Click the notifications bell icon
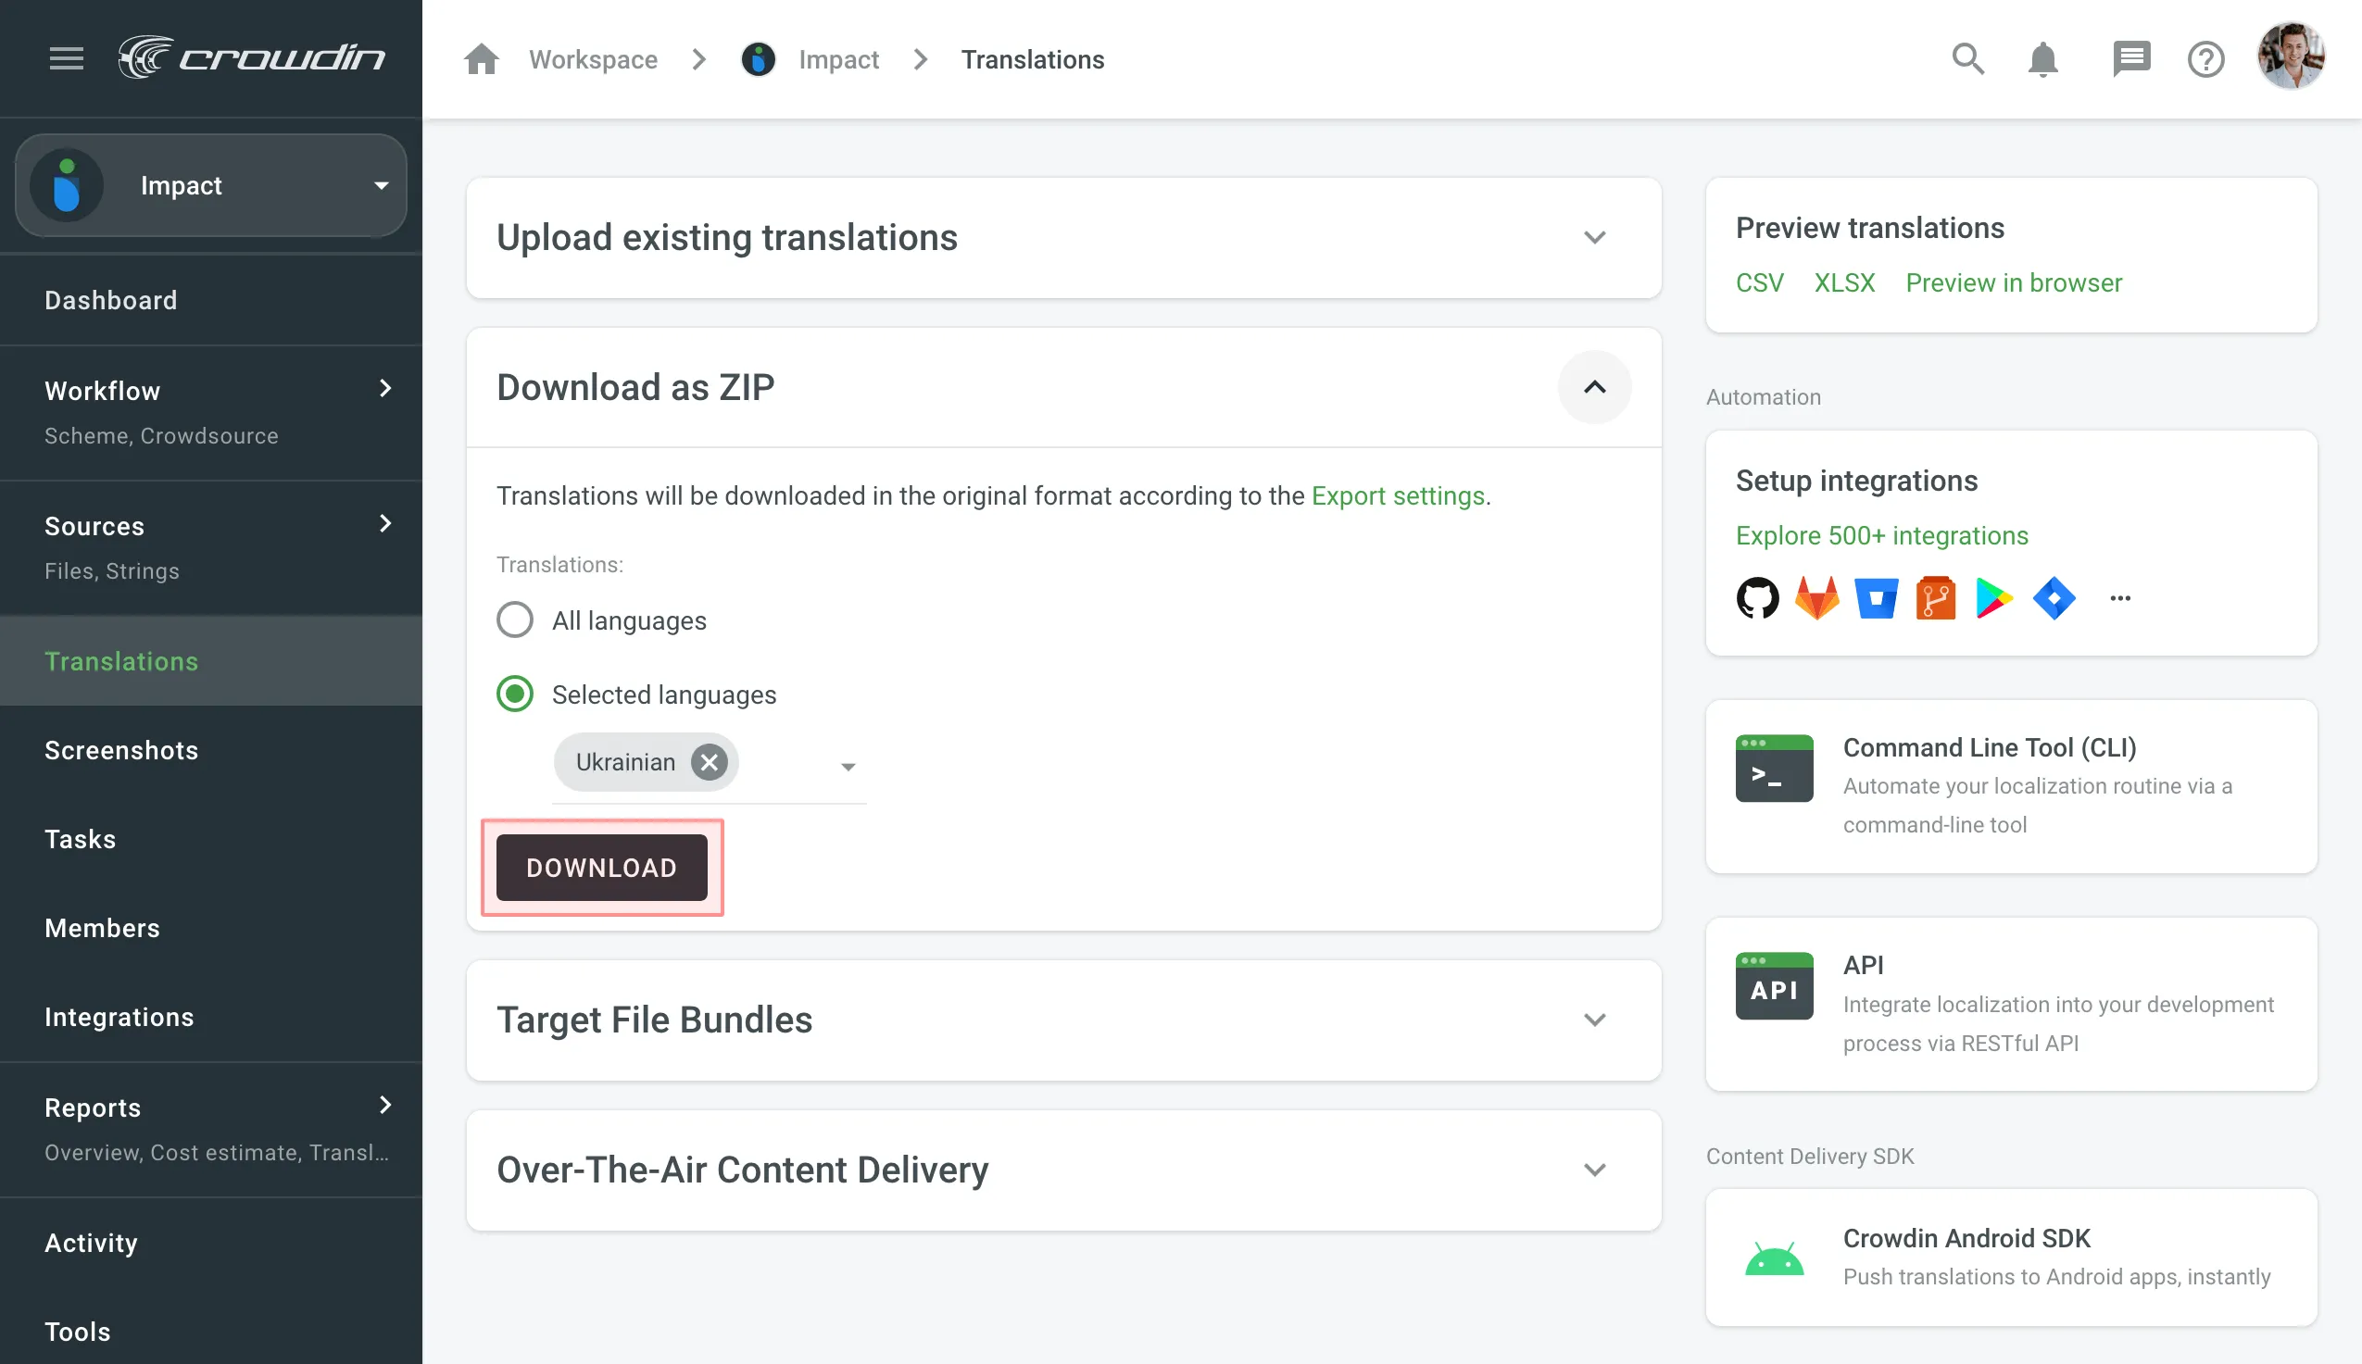This screenshot has height=1364, width=2362. pos(2042,60)
